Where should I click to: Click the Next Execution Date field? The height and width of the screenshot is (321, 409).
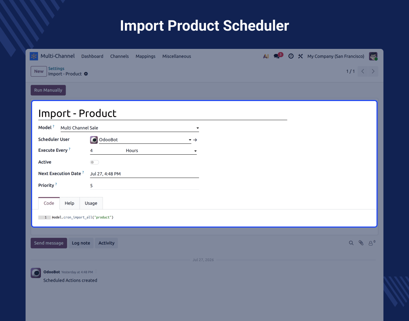click(x=145, y=174)
